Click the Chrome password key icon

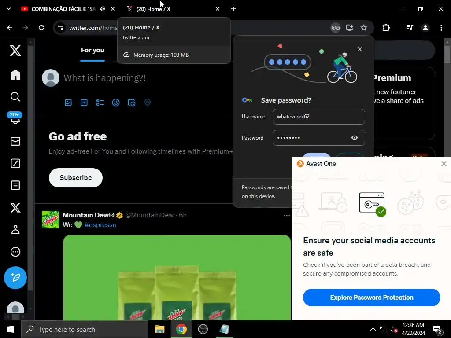(x=335, y=28)
